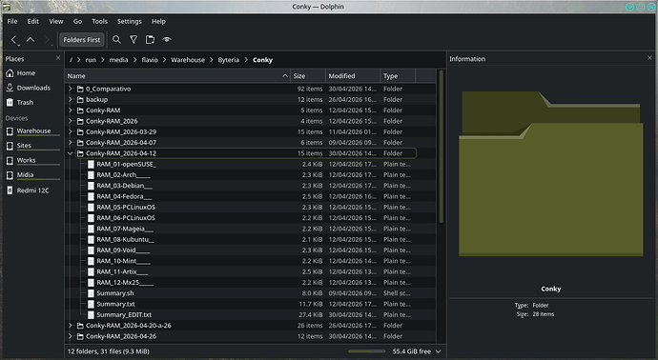Click the zoom slider in status bar

click(x=366, y=351)
